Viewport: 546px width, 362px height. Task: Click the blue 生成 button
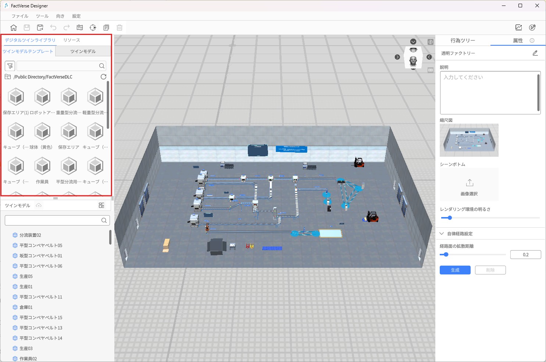coord(455,270)
